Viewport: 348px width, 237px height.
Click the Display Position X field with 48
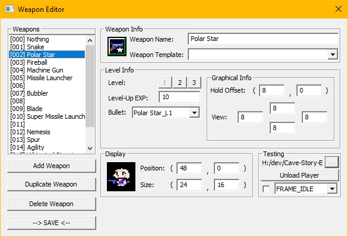(x=189, y=168)
